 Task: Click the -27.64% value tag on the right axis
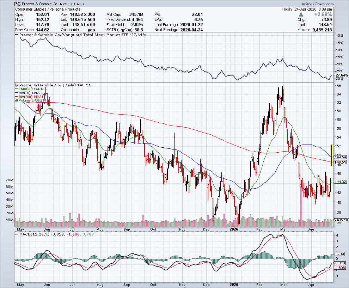tap(341, 75)
